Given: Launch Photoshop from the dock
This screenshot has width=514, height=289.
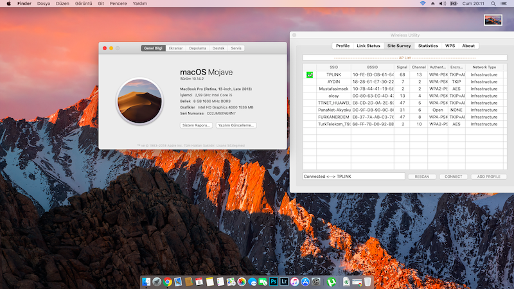Looking at the screenshot, I should [273, 281].
